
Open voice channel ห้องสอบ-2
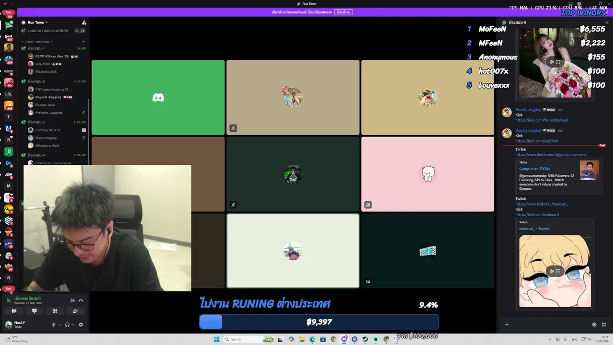click(54, 81)
